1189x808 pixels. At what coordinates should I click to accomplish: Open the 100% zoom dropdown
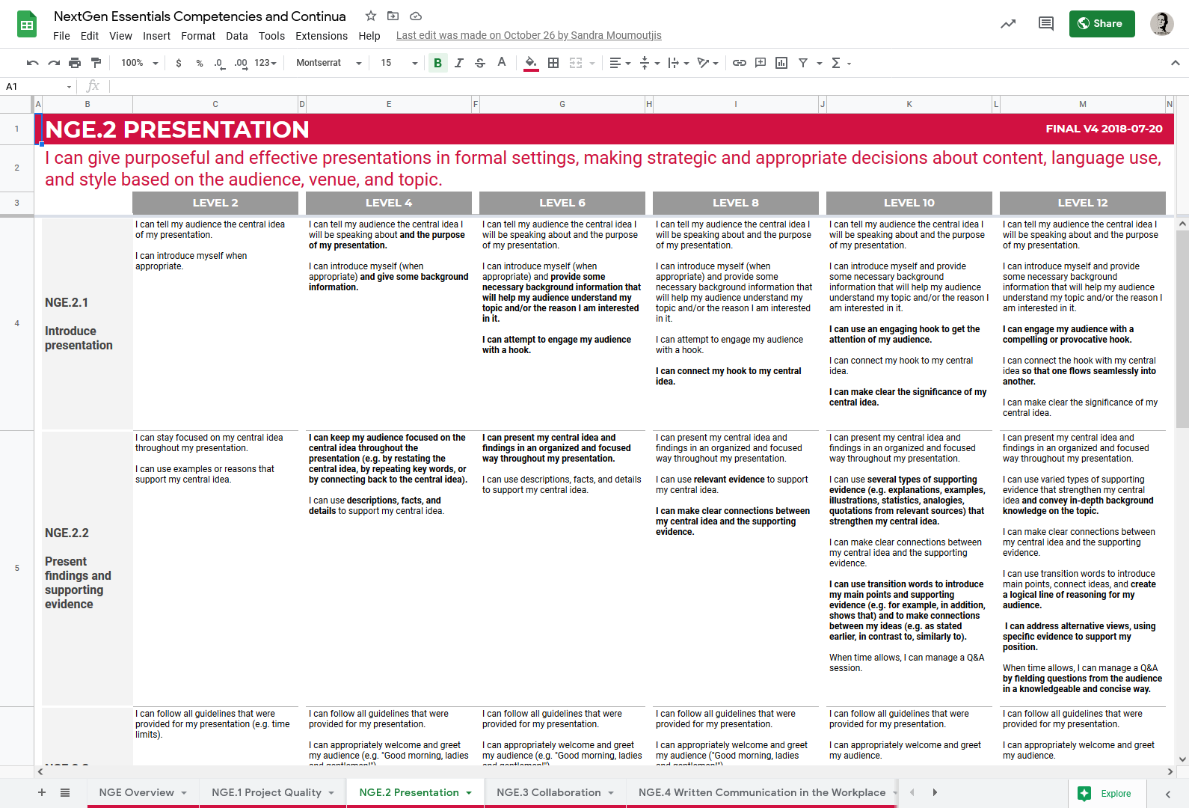tap(139, 63)
